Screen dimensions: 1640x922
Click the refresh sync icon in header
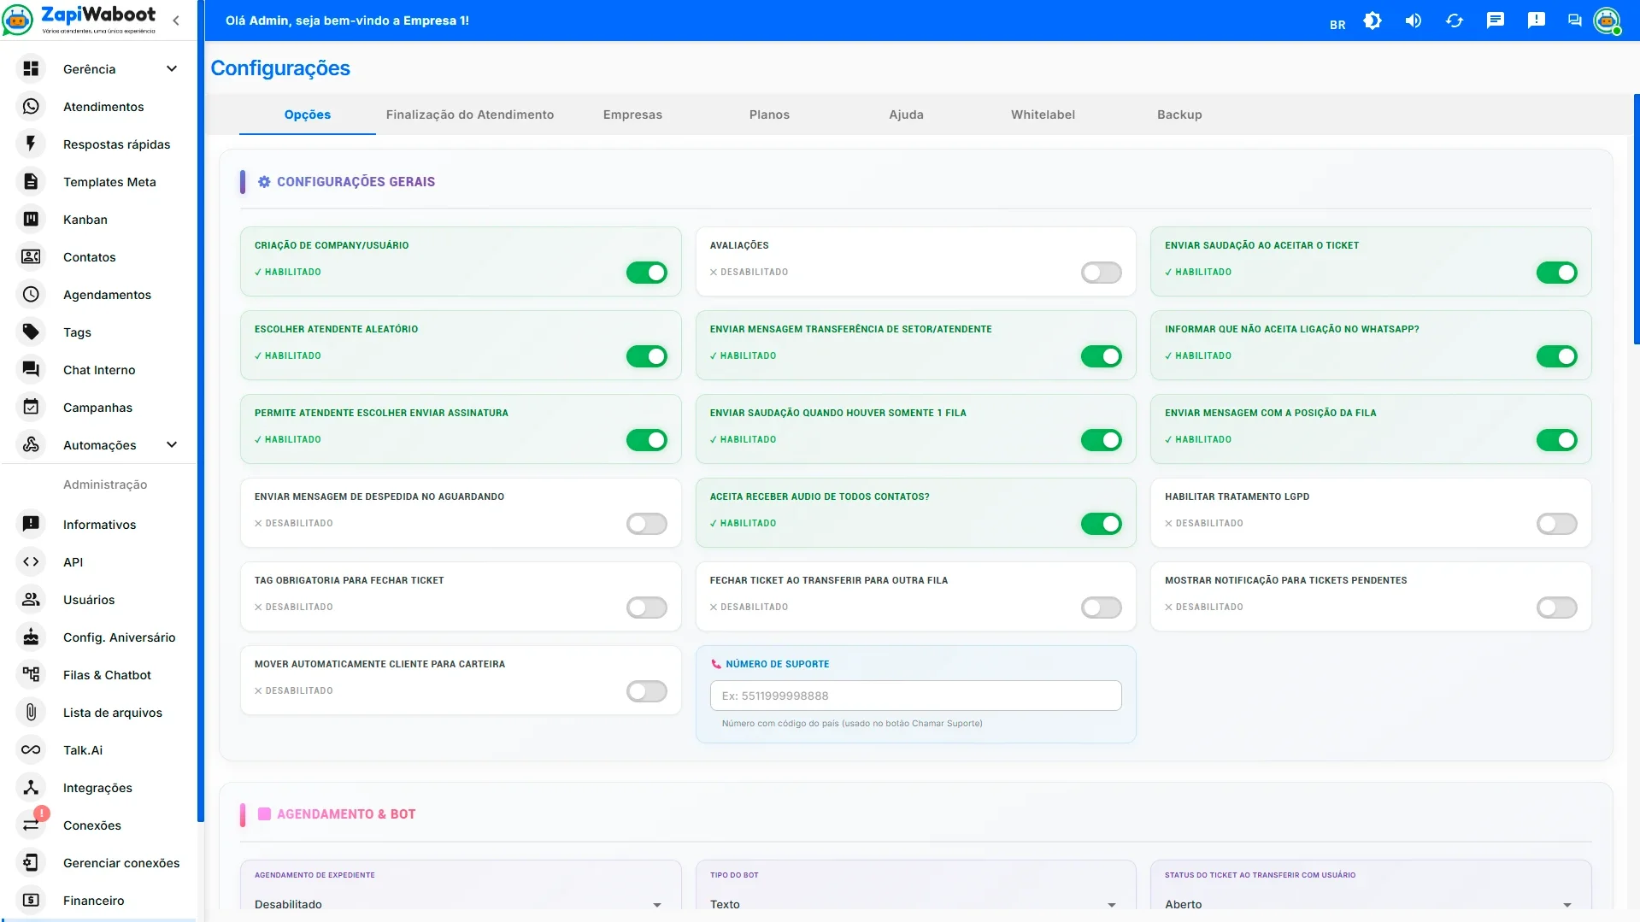point(1455,21)
